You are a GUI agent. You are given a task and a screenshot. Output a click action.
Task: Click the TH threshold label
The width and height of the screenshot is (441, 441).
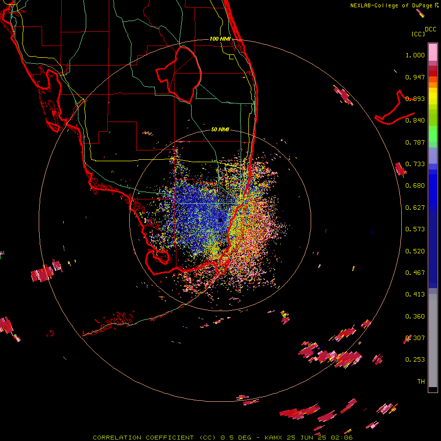click(421, 381)
